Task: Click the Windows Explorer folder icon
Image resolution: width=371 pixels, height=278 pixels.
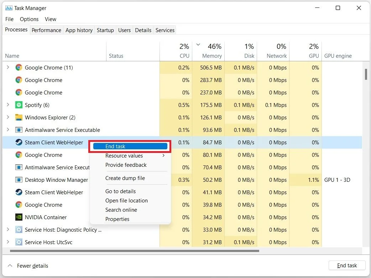Action: (19, 118)
